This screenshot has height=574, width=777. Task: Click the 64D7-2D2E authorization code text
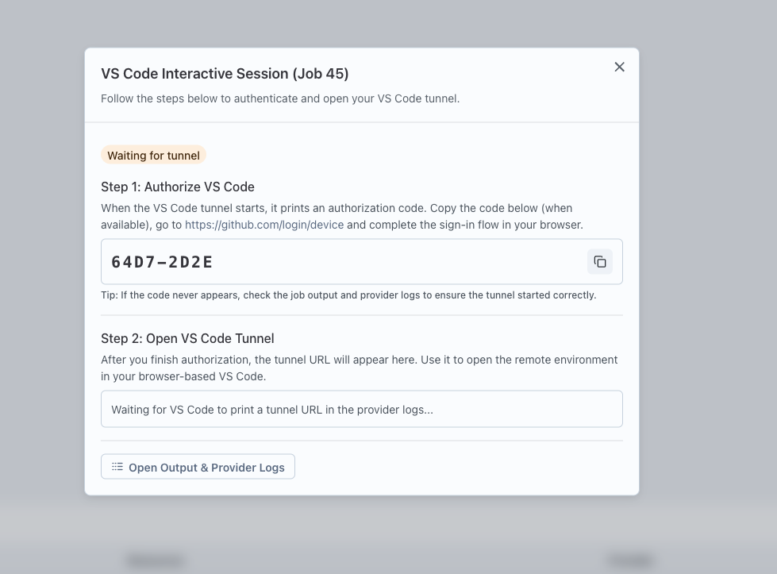click(x=162, y=262)
